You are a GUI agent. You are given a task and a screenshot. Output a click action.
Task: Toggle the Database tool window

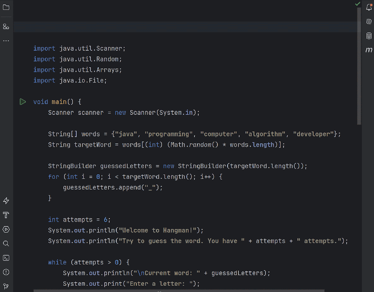point(369,36)
